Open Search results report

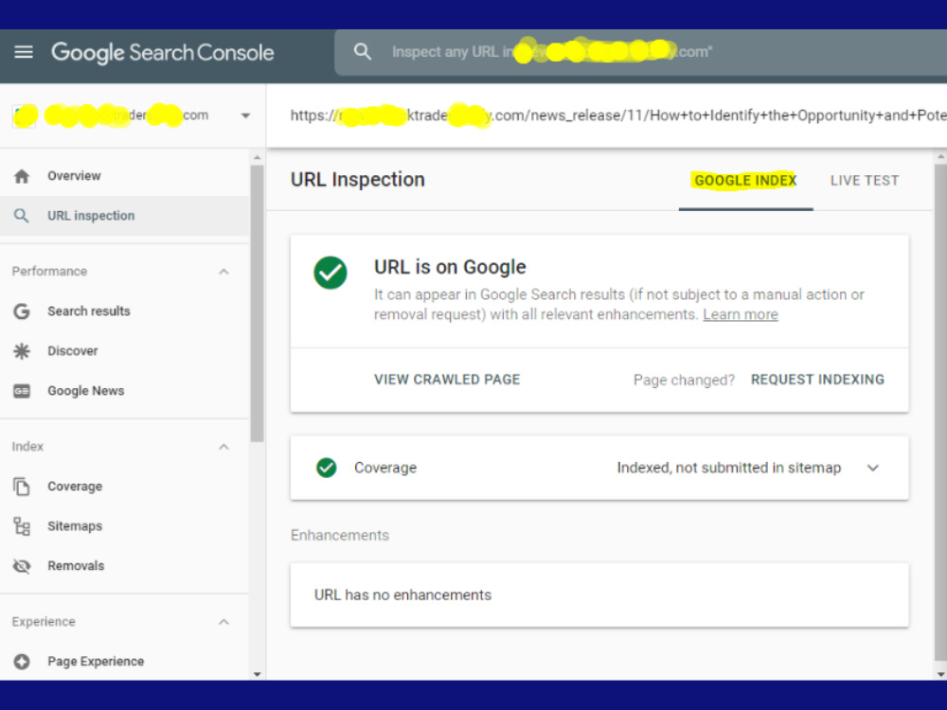click(x=124, y=311)
